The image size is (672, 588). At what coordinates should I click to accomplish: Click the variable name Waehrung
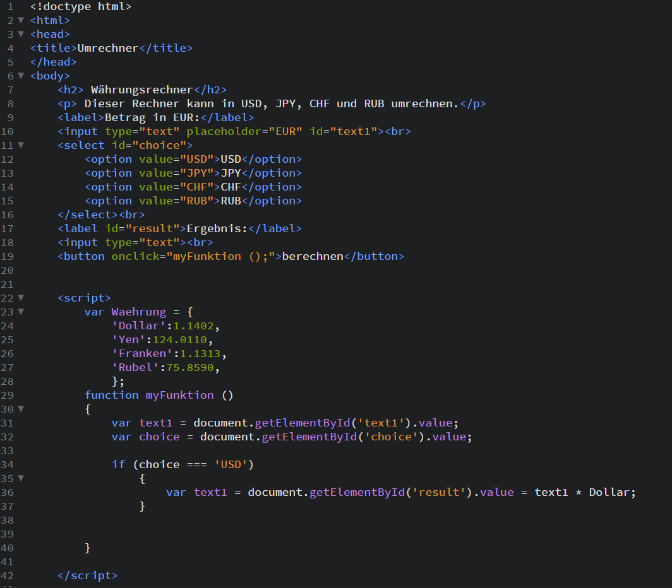click(x=138, y=312)
